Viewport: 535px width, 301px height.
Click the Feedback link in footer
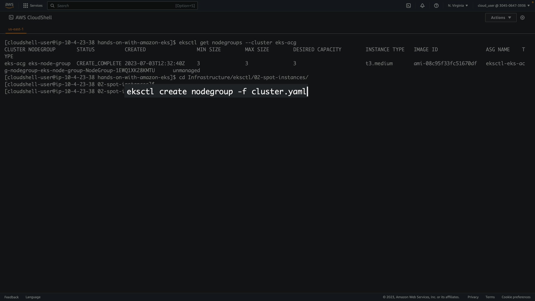(11, 297)
